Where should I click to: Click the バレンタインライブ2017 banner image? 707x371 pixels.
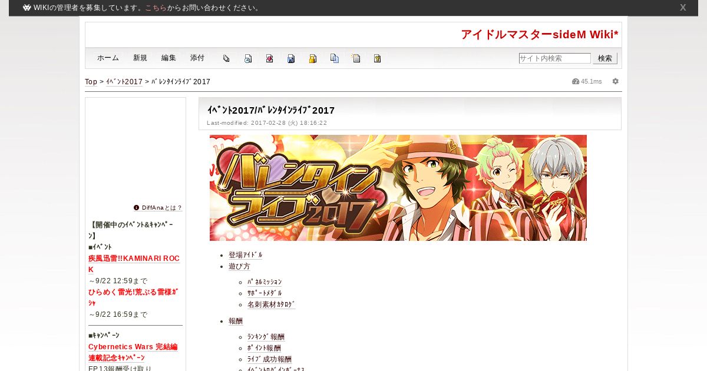click(x=398, y=188)
